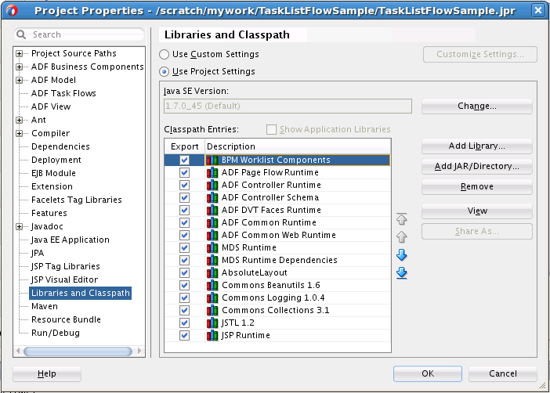The width and height of the screenshot is (550, 393).
Task: Select the Deployment category
Action: point(56,160)
